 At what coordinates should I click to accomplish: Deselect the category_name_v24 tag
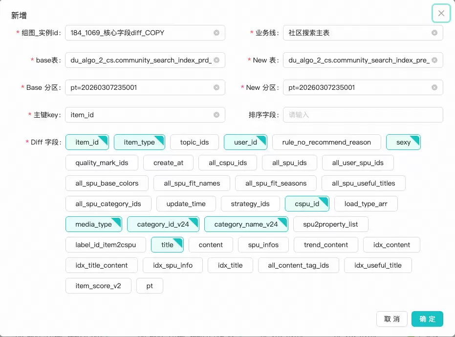tap(246, 224)
